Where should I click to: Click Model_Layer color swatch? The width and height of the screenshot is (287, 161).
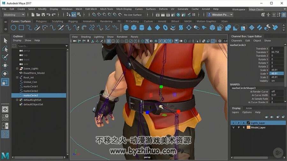click(x=248, y=127)
